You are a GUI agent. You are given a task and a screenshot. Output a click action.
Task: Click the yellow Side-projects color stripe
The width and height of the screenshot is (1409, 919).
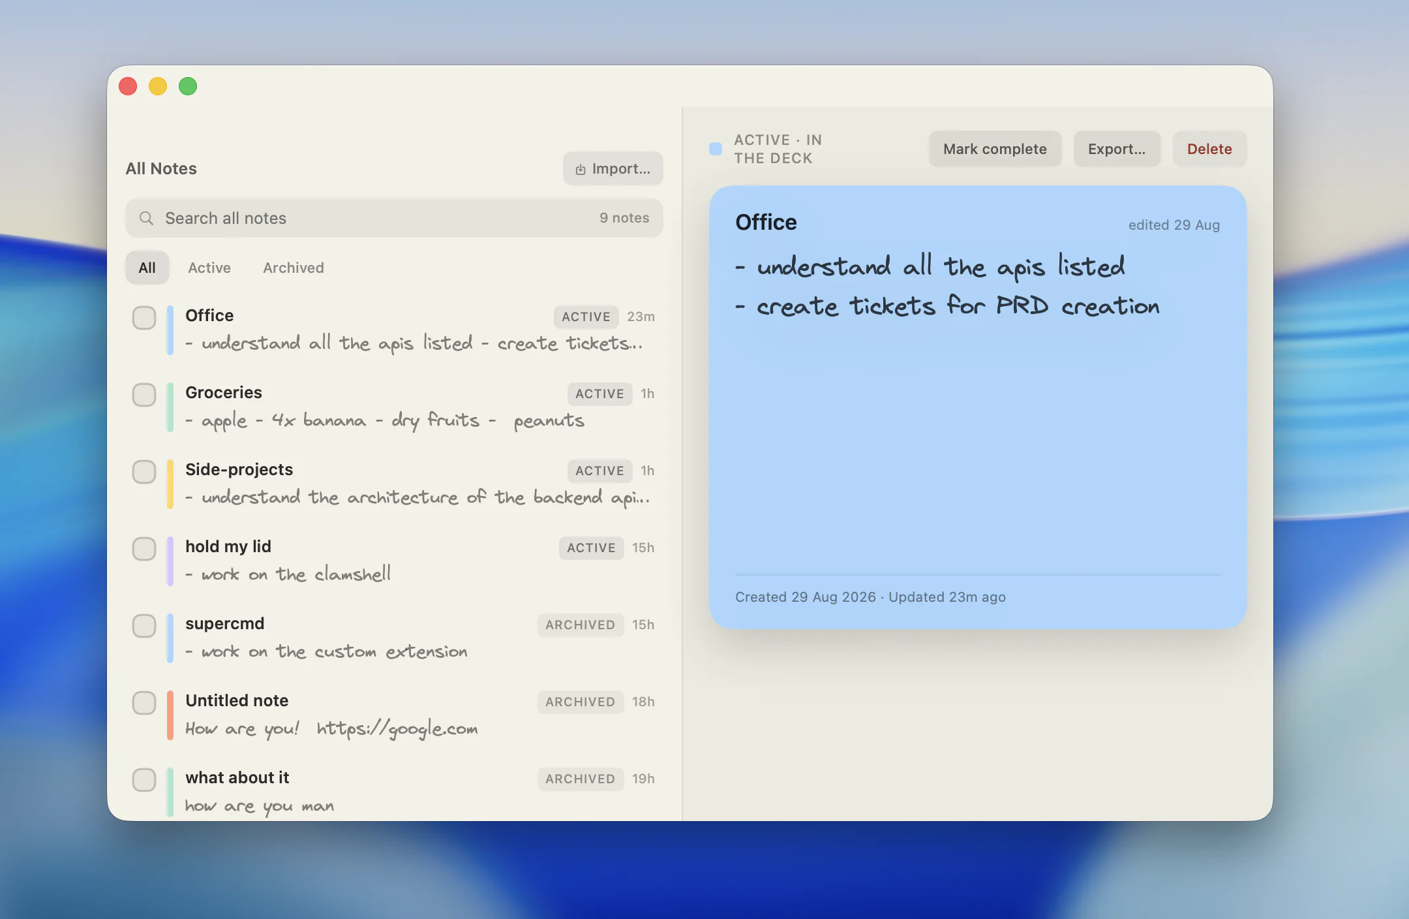pyautogui.click(x=170, y=484)
